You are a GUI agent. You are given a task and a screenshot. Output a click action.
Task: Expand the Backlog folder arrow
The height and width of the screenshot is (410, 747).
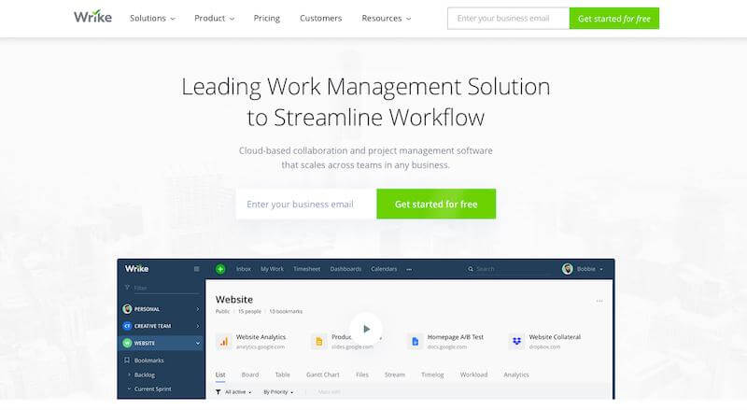tap(129, 375)
